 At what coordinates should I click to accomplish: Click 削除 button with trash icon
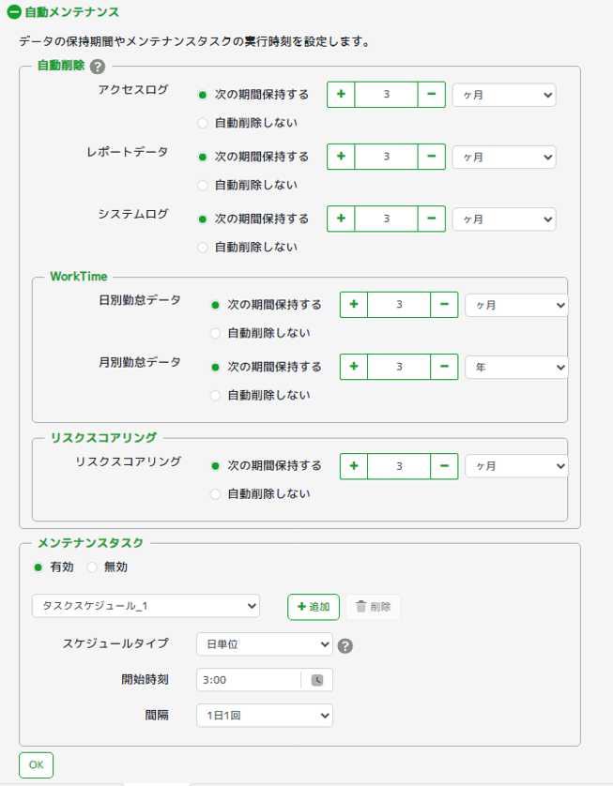374,607
